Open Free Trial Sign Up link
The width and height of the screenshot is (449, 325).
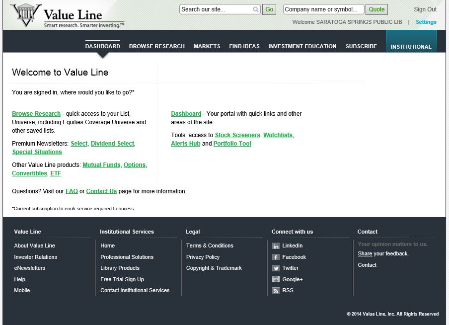pyautogui.click(x=122, y=279)
